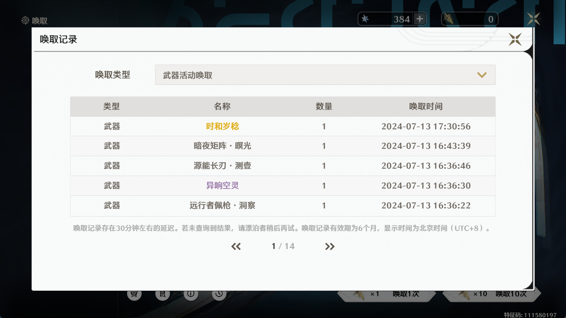The width and height of the screenshot is (566, 318).
Task: Close the background 唤取 screen with top-right X
Action: point(534,19)
